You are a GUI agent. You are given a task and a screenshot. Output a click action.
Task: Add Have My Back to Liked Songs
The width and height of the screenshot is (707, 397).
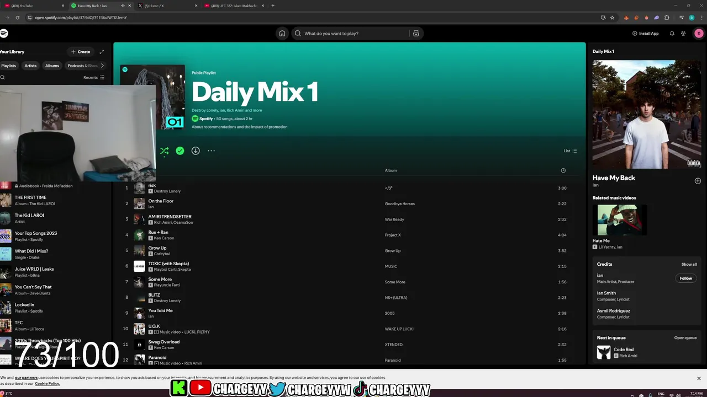698,181
